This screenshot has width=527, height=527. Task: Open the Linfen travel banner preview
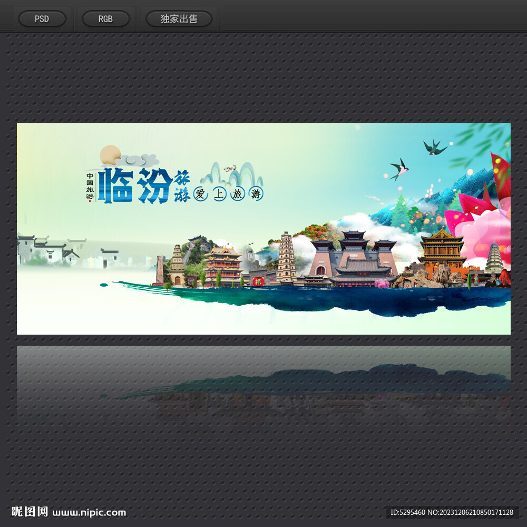point(263,229)
